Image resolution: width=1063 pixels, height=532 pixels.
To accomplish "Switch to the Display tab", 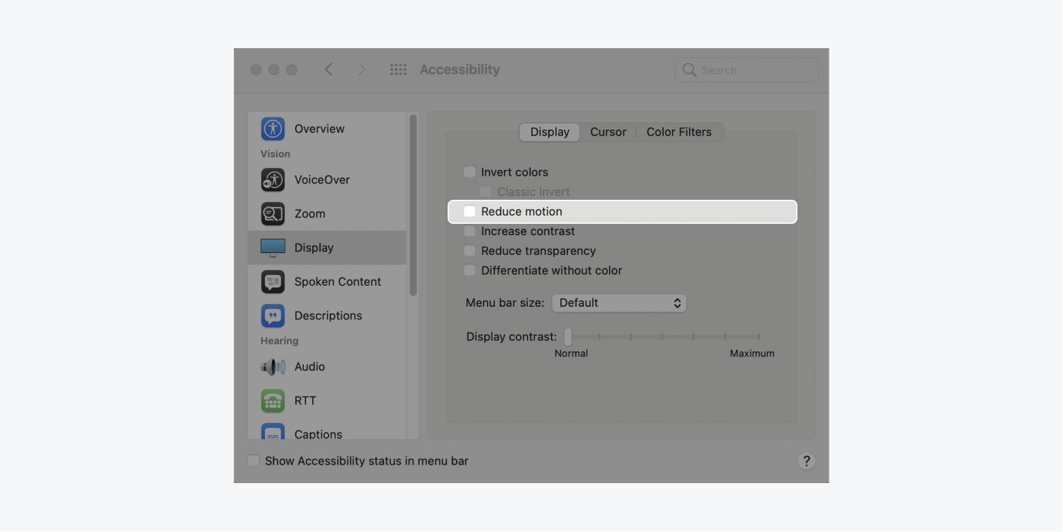I will point(550,132).
